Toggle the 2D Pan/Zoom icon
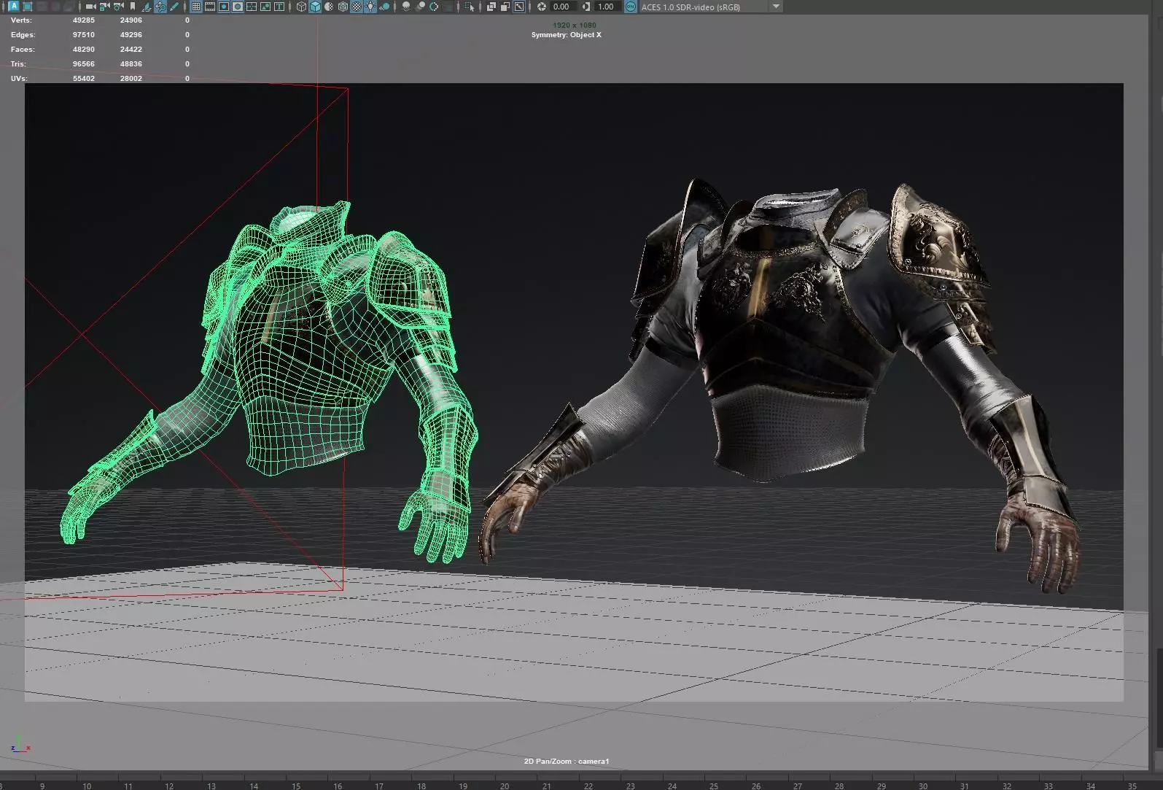 160,7
